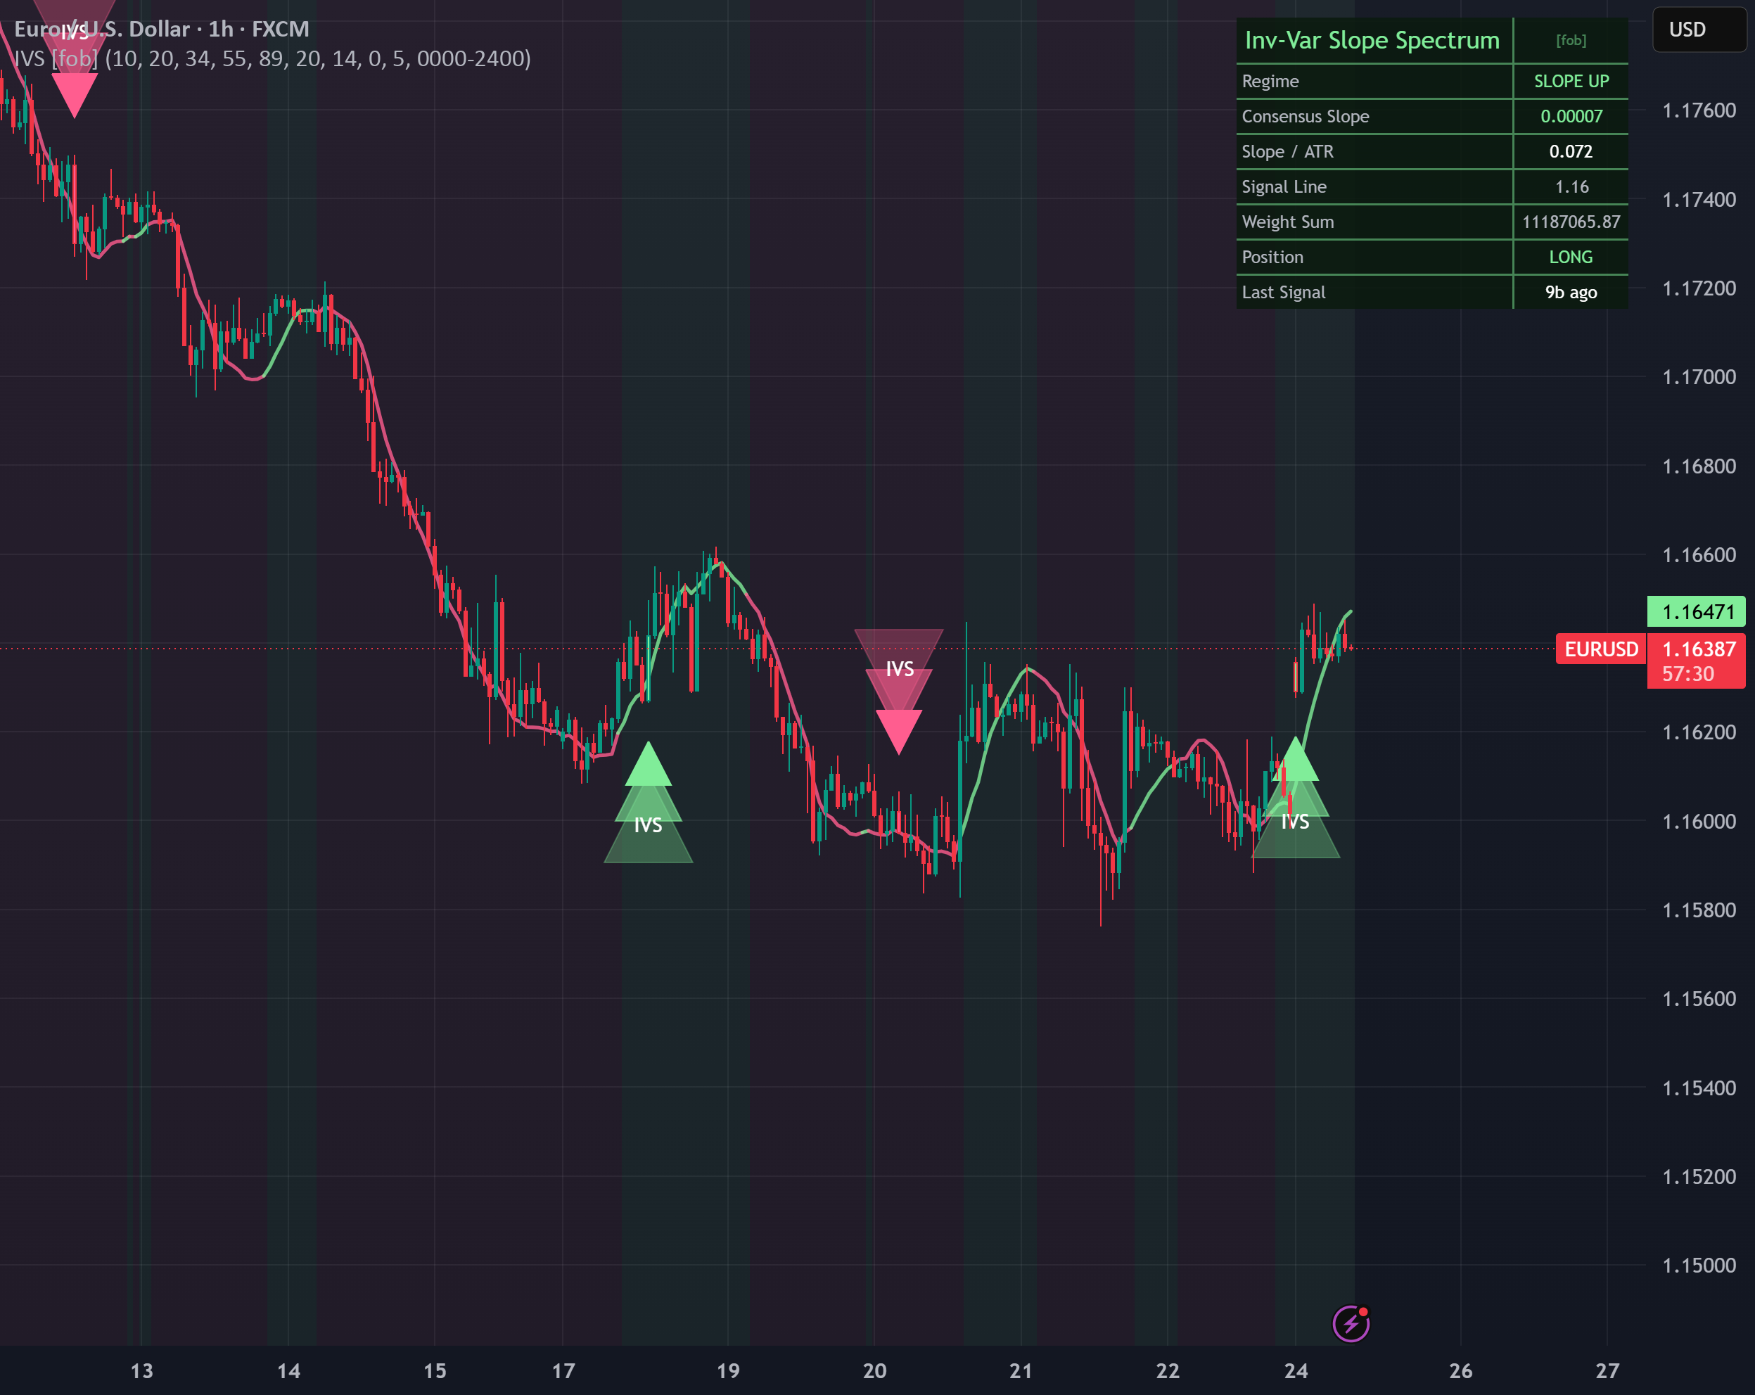Click the Weight Sum value 11187065.87
Image resolution: width=1755 pixels, height=1395 pixels.
pos(1571,222)
